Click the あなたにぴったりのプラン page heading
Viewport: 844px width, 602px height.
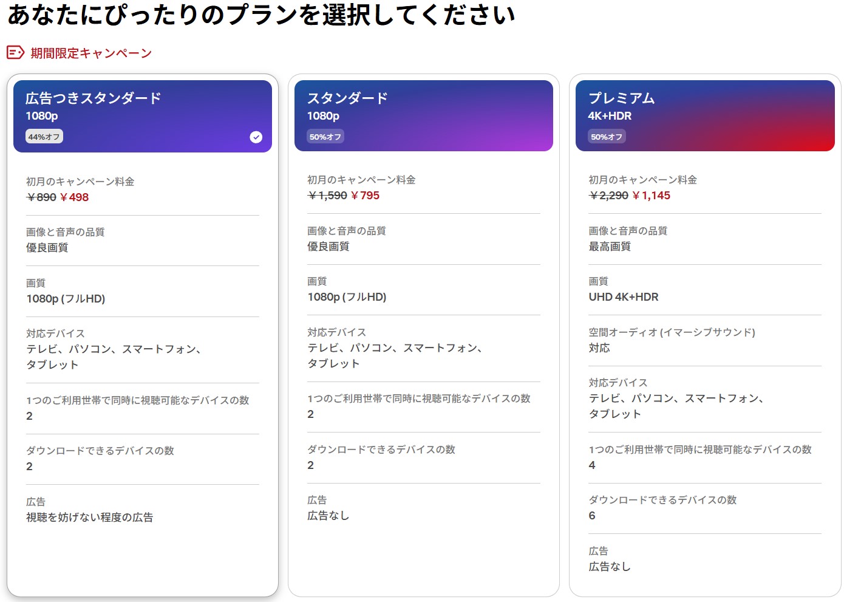point(261,15)
